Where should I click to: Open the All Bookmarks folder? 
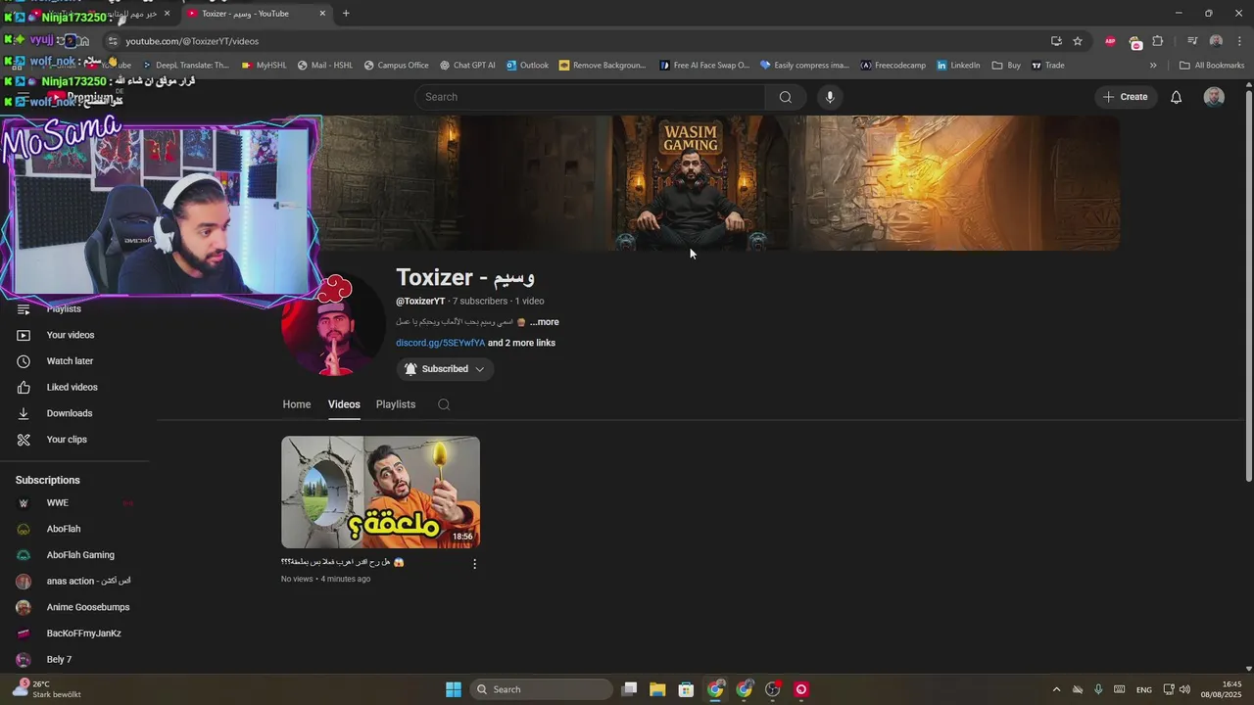(x=1212, y=66)
